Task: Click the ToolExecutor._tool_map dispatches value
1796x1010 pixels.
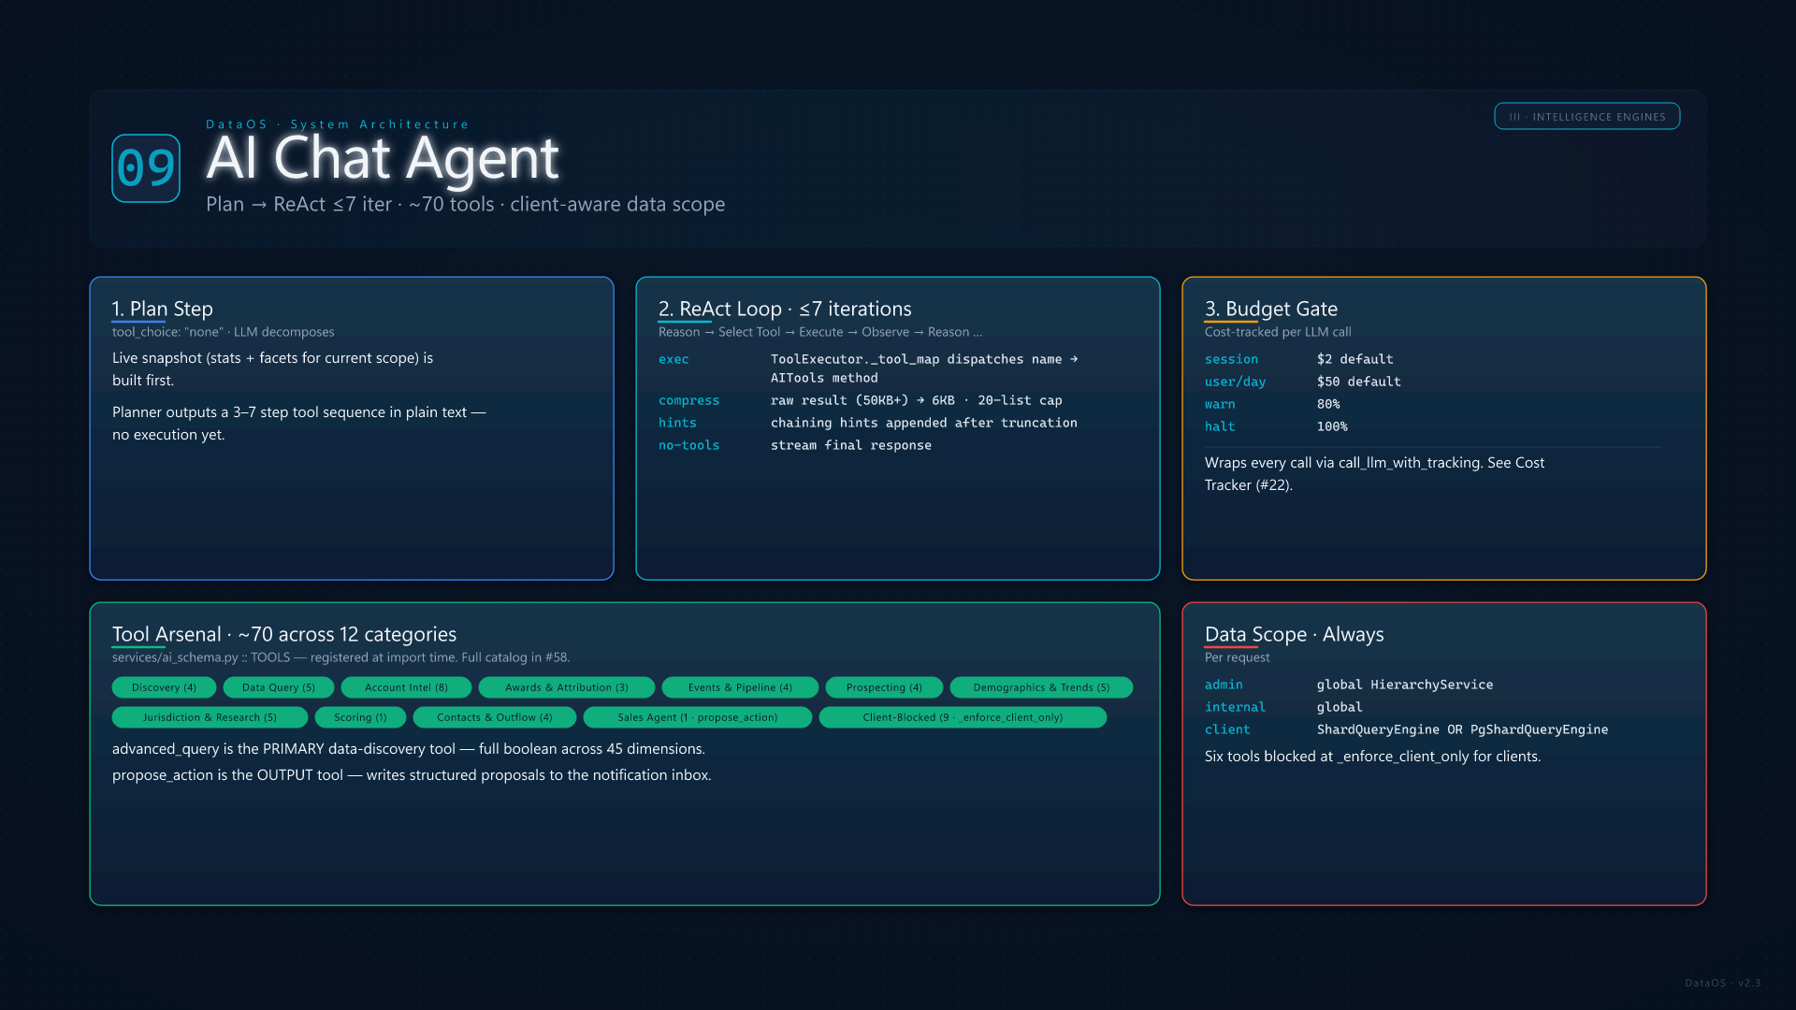Action: (924, 368)
